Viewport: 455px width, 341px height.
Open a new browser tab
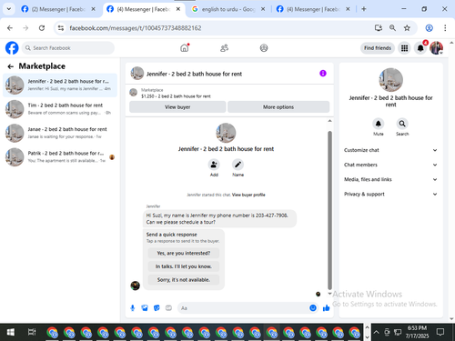pyautogui.click(x=364, y=9)
